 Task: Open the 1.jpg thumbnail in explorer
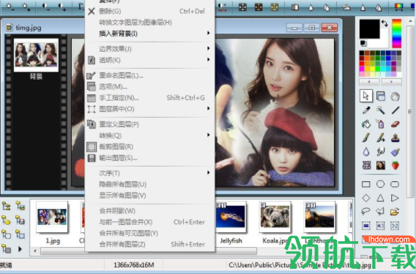click(52, 217)
